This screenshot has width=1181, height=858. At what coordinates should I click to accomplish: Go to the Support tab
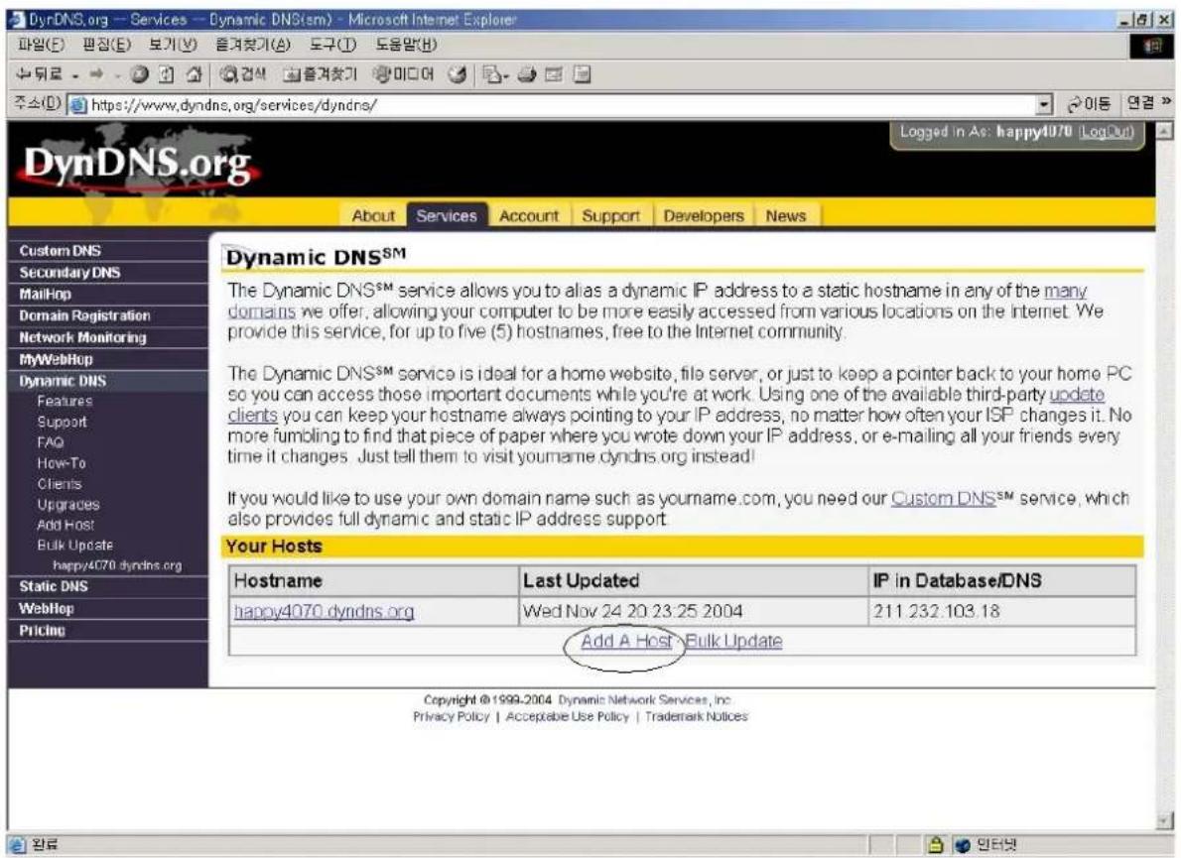(610, 216)
